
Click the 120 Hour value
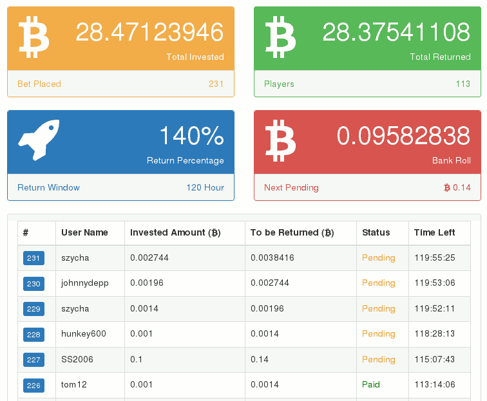tap(205, 187)
